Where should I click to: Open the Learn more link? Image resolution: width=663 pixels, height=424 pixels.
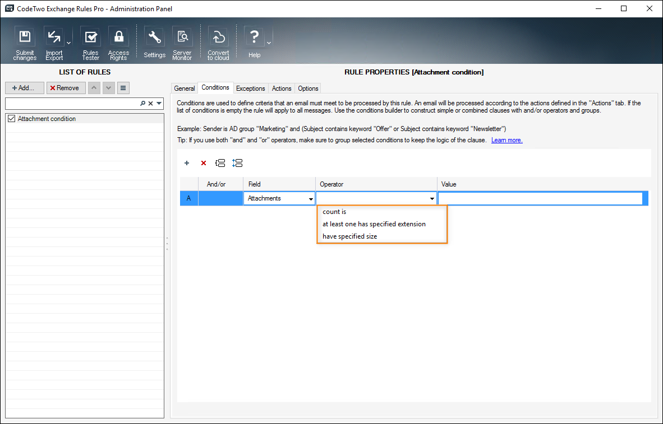(x=507, y=140)
